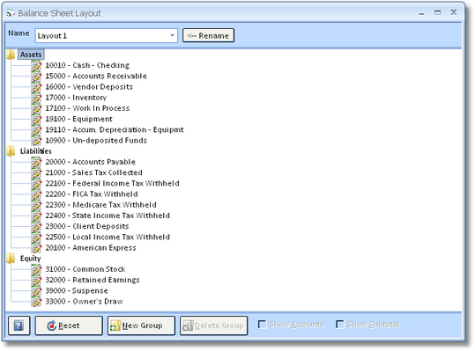Click the New Group button
Screen dimensions: 475x351
click(141, 325)
